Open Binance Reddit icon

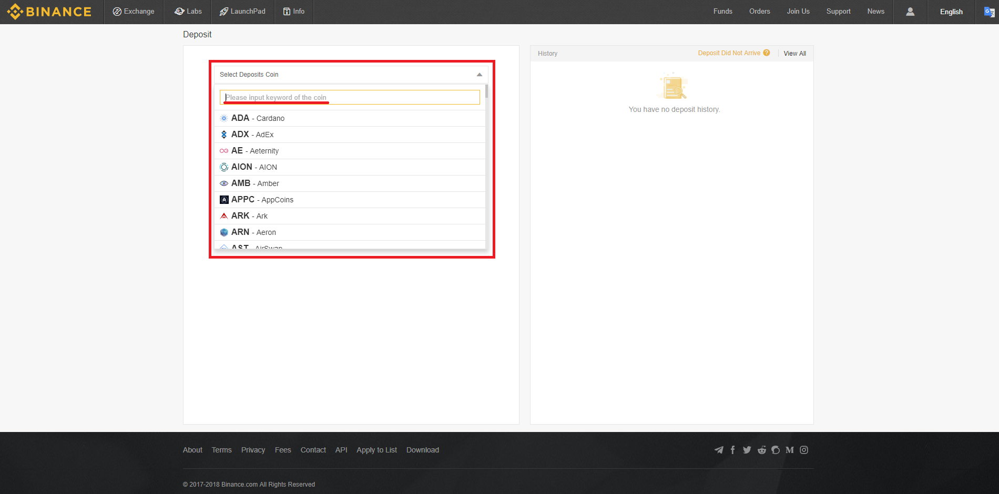coord(761,450)
